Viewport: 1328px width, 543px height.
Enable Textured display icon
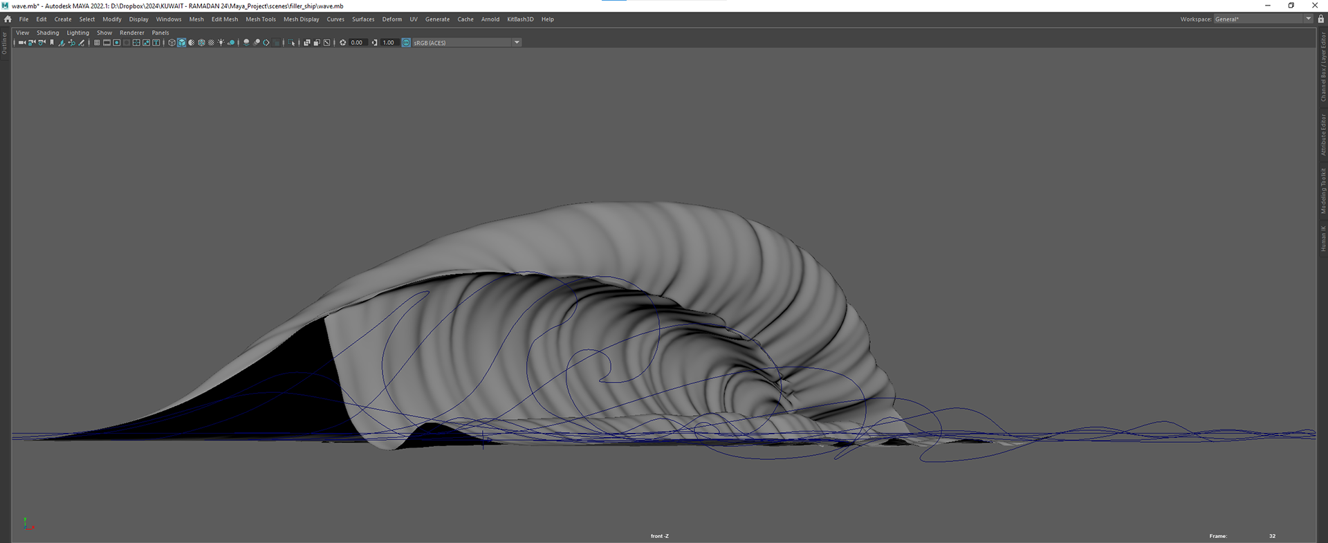[211, 43]
